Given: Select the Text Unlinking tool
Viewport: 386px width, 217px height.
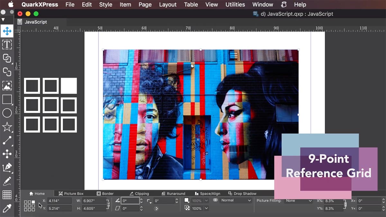Looking at the screenshot, I should coord(7,72).
